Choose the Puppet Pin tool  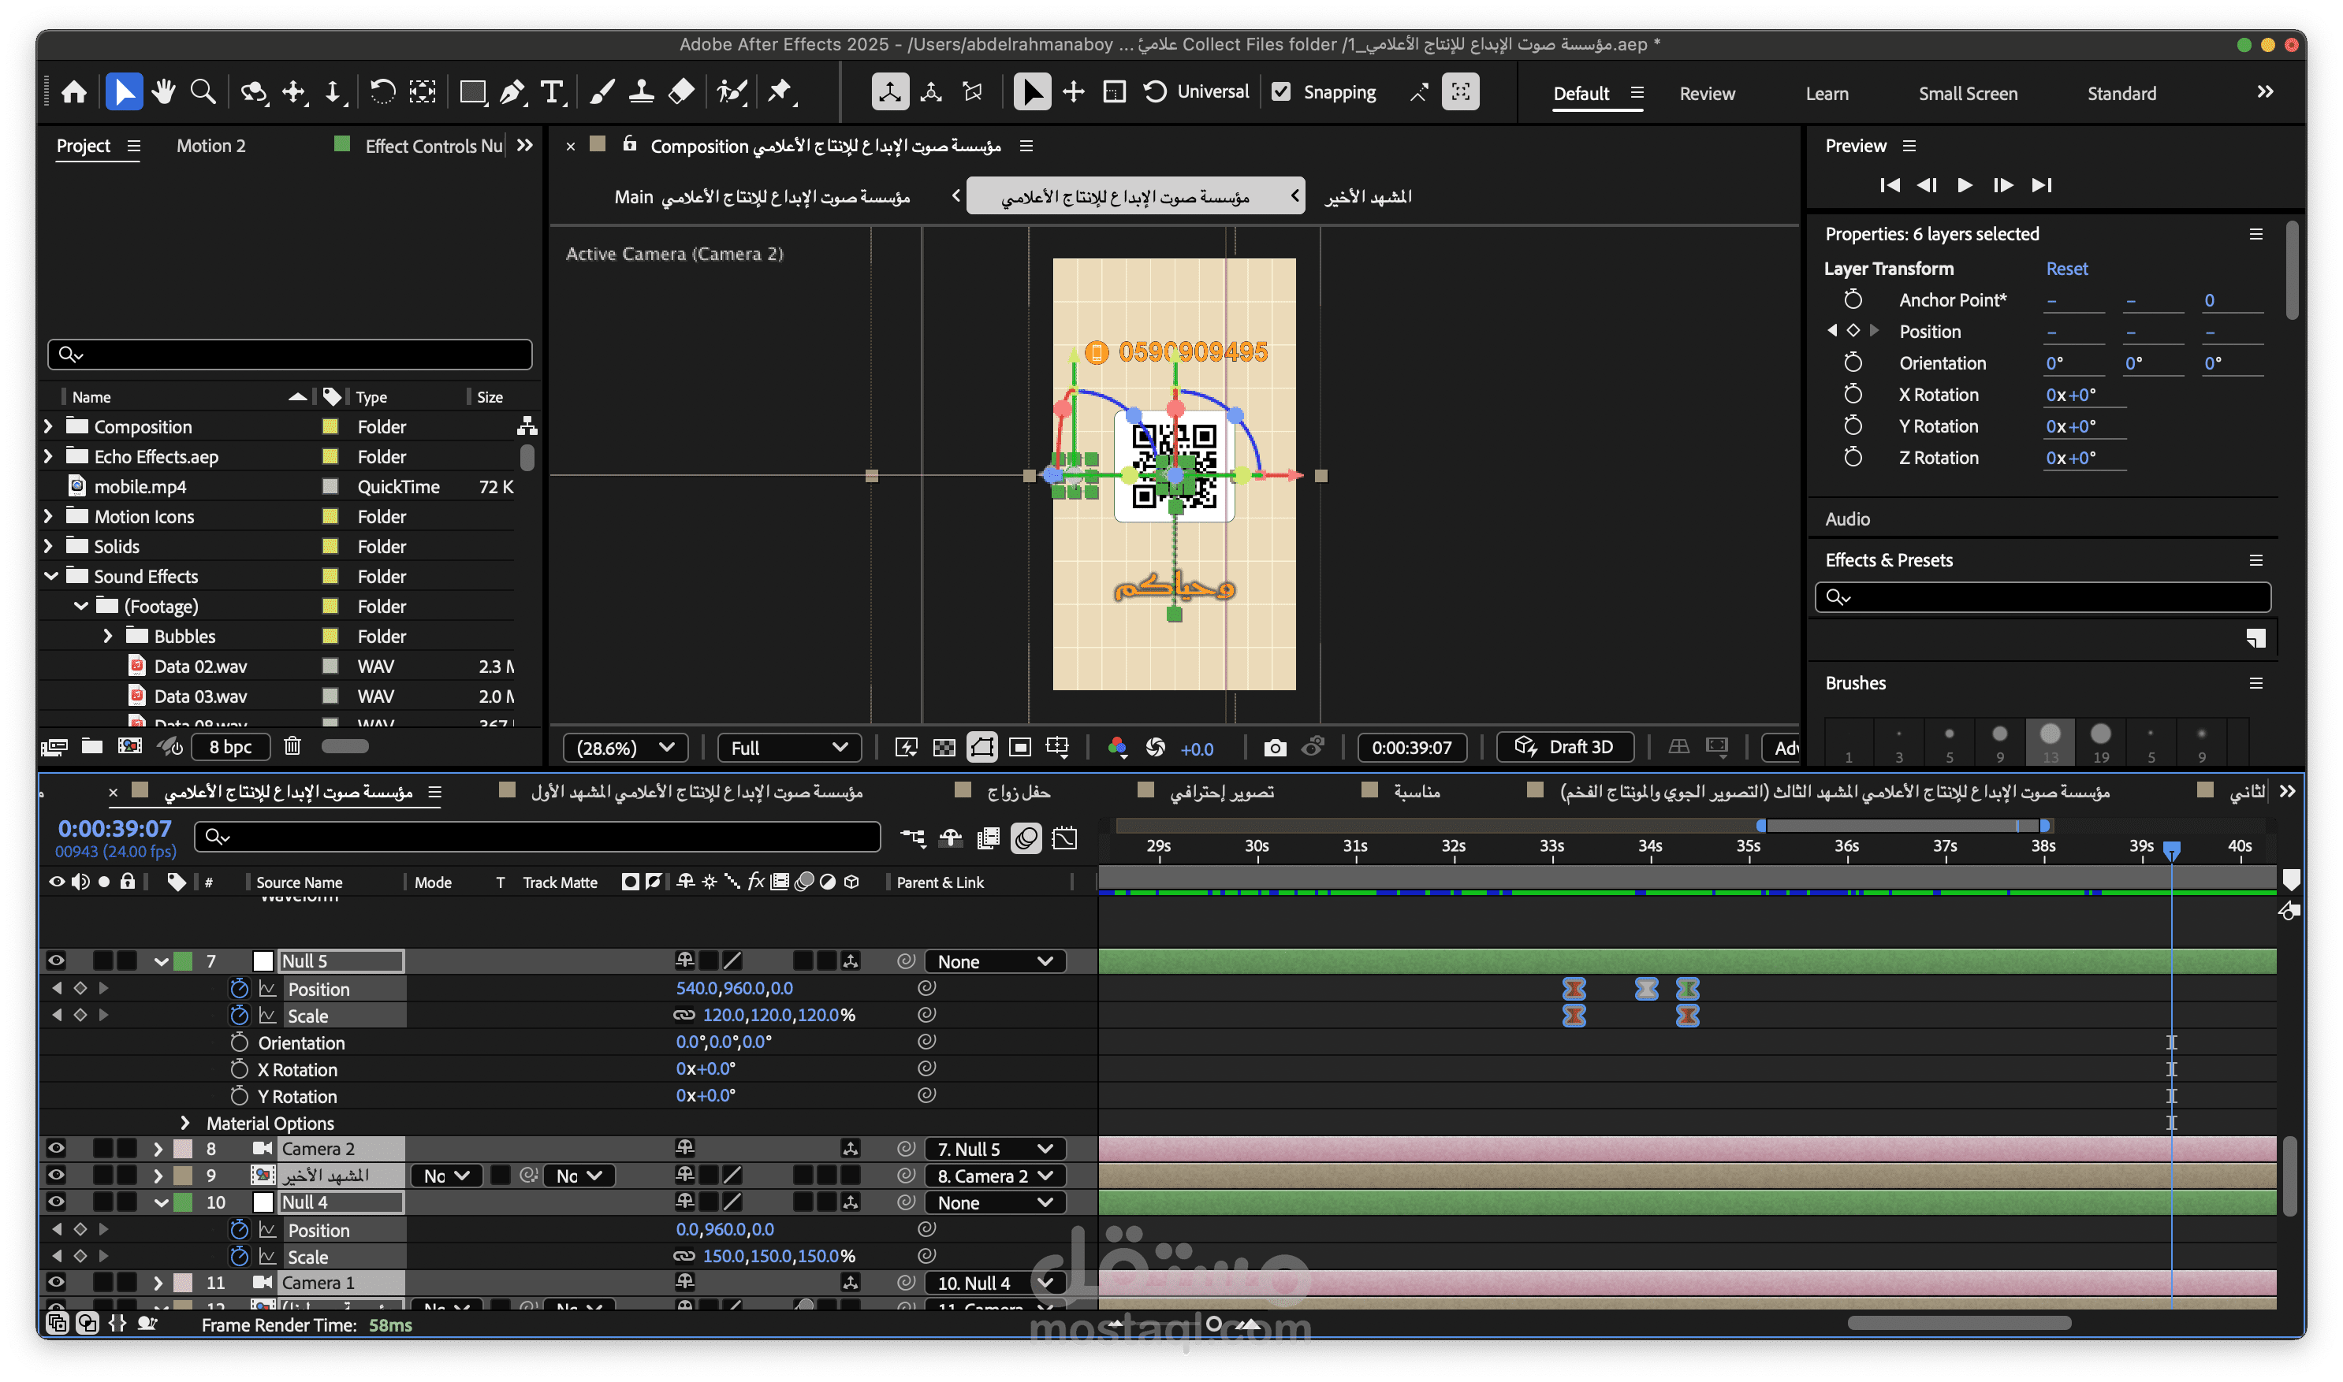click(780, 92)
